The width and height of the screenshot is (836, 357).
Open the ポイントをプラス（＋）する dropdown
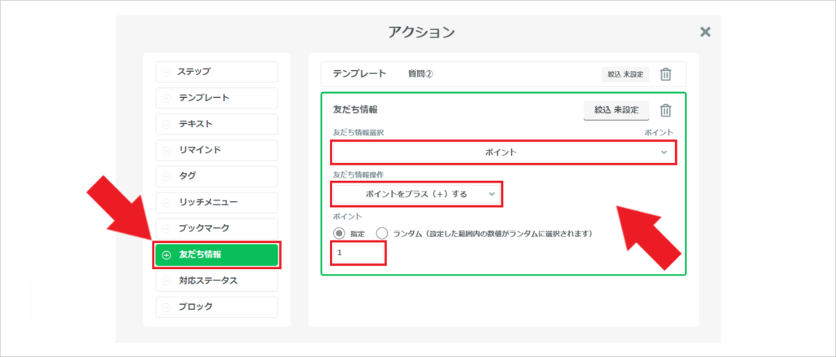click(416, 194)
